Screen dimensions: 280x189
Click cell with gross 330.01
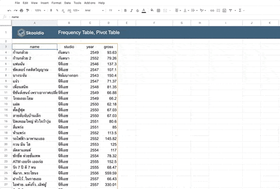108,185
